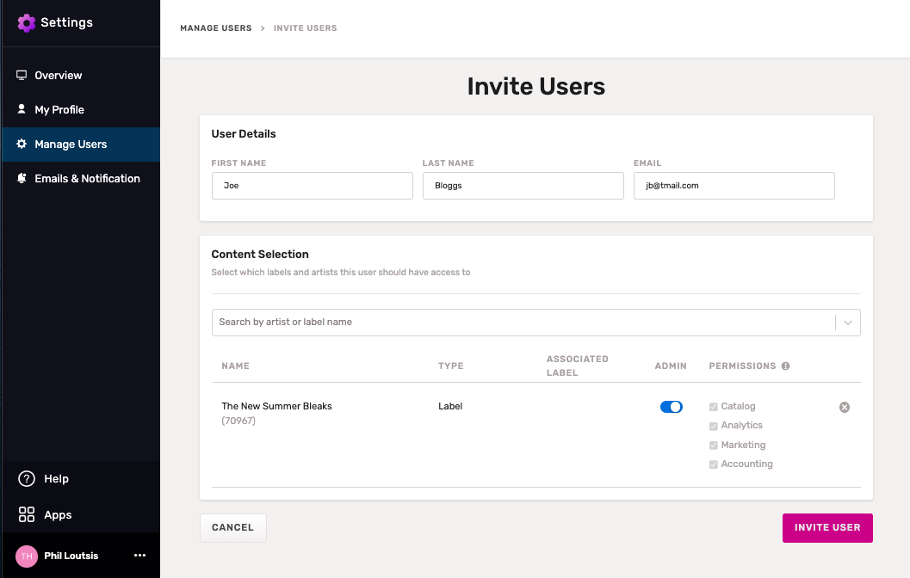Screen dimensions: 910x578
Task: Open the Manage Users sidebar section
Action: pyautogui.click(x=71, y=144)
